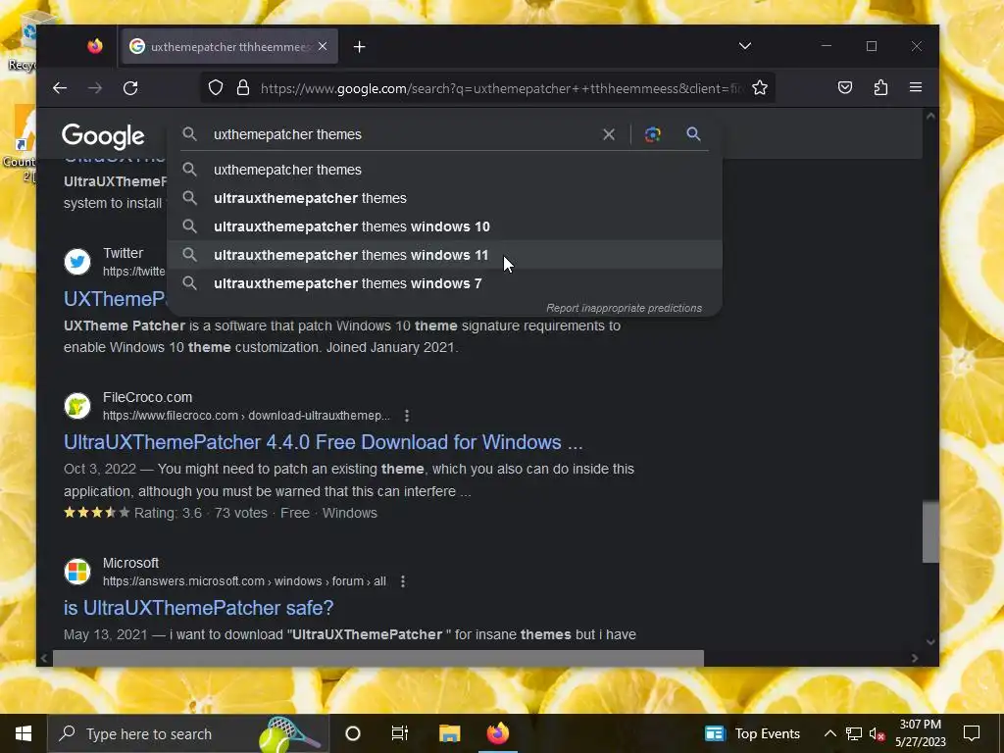Open File Explorer from taskbar
1004x753 pixels.
point(449,733)
